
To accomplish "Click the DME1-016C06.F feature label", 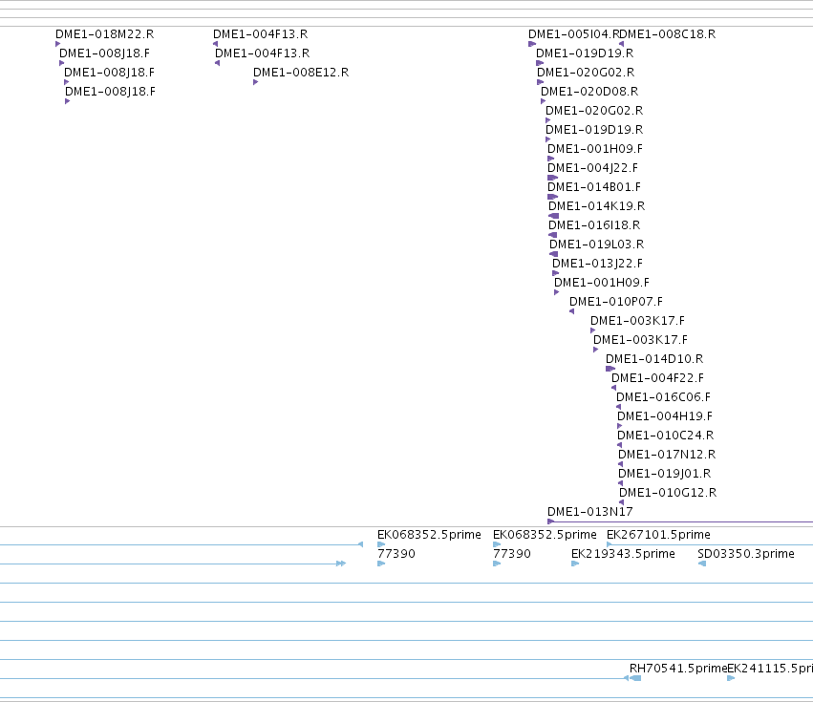I will [663, 397].
